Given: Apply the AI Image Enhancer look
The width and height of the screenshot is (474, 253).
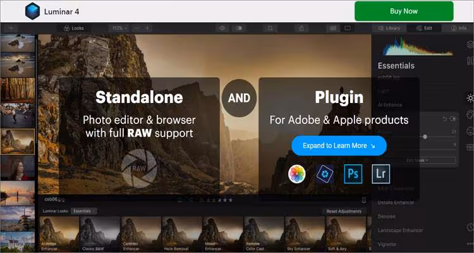Looking at the screenshot, I should point(59,234).
